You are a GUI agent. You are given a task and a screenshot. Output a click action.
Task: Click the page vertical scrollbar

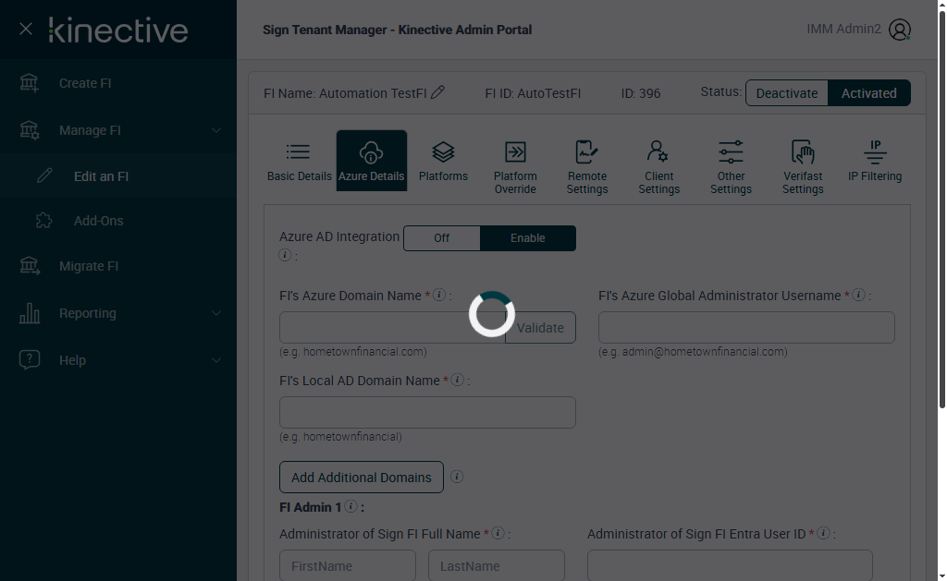941,210
